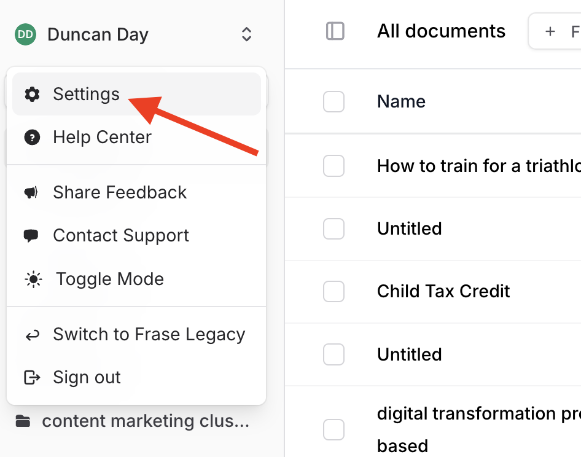
Task: Click the Contact Support chat bubble icon
Action: 31,235
